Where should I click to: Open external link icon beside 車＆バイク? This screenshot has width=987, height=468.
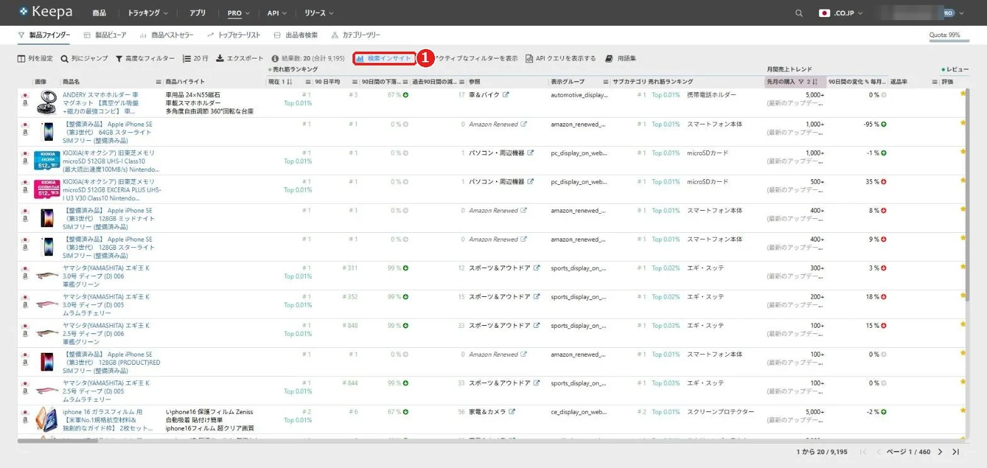[x=505, y=95]
